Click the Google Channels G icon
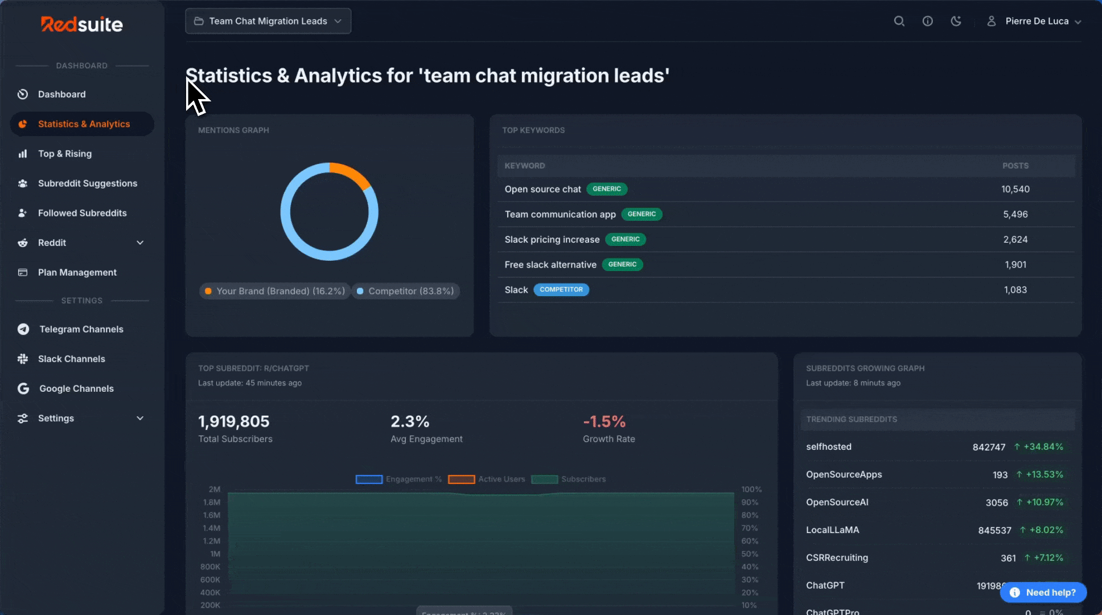 [23, 388]
